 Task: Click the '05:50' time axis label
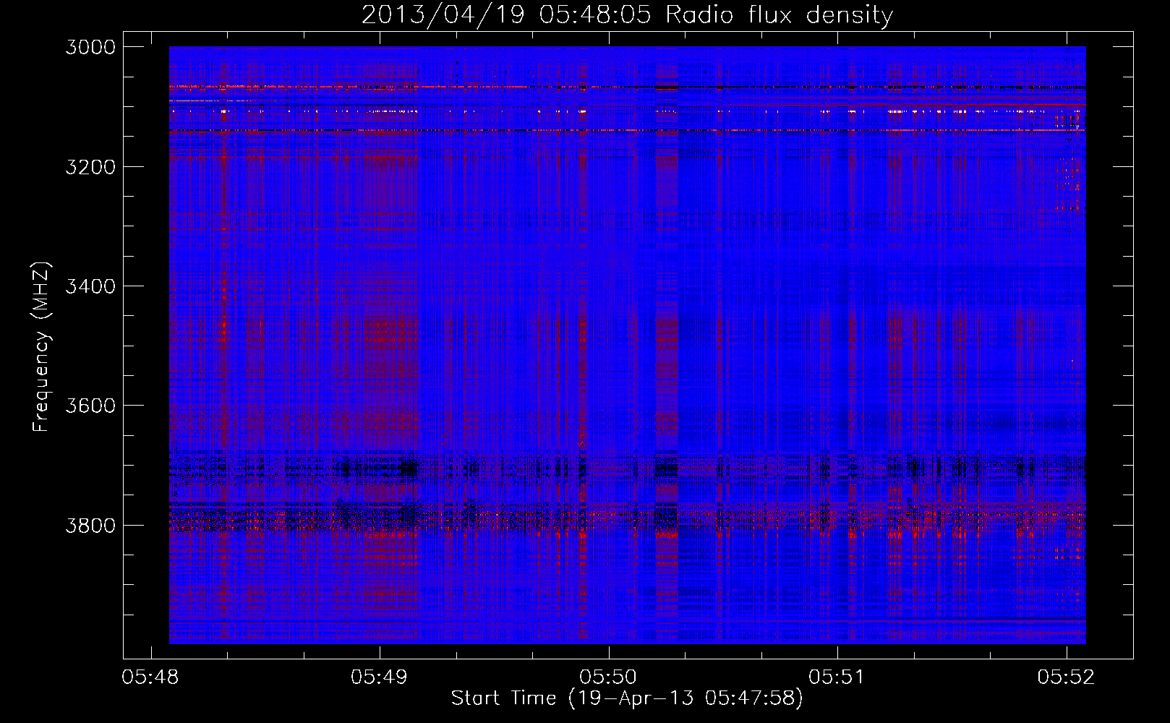point(608,677)
